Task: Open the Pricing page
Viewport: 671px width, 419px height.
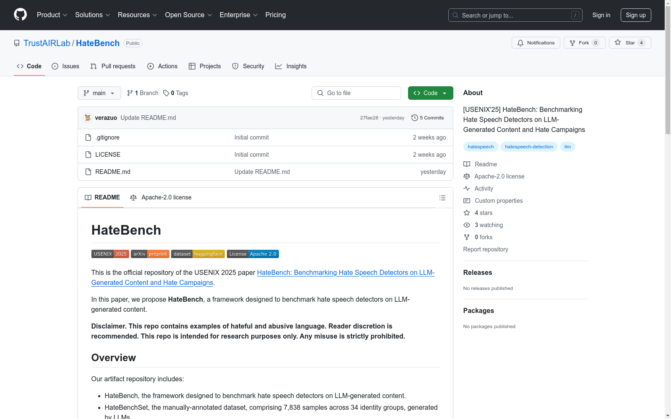Action: click(x=276, y=15)
